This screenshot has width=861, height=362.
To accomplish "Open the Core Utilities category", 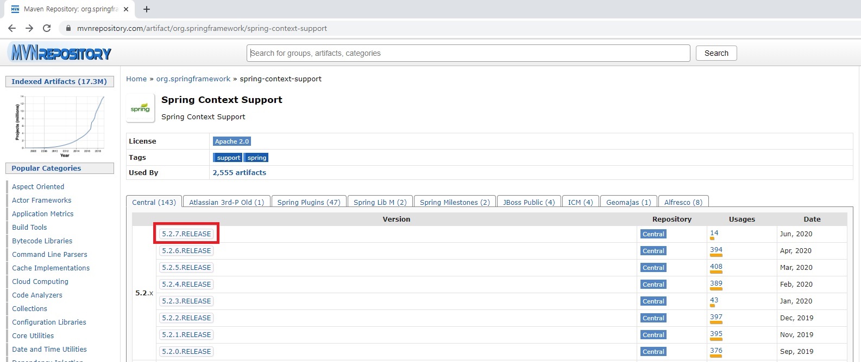I will (33, 336).
